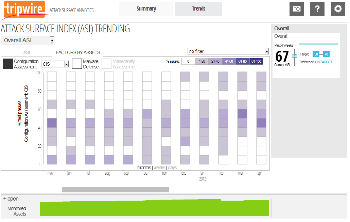Viewport: 350px width, 222px height.
Task: Click the Attack Surface Analytics product title
Action: (72, 10)
